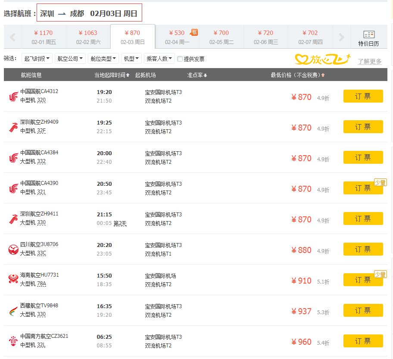
Task: Select the 02-06 周三 ¥720 date tab
Action: tap(266, 37)
